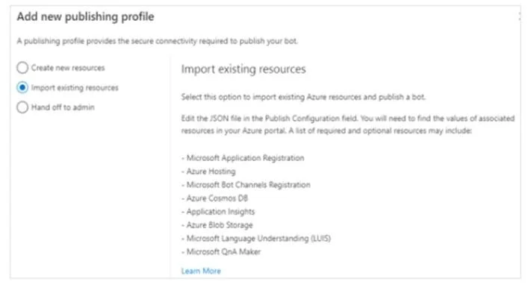
Task: Click the Microsoft Bot Channels Registration entry
Action: 246,185
